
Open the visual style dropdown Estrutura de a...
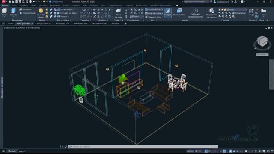pyautogui.click(x=154, y=9)
